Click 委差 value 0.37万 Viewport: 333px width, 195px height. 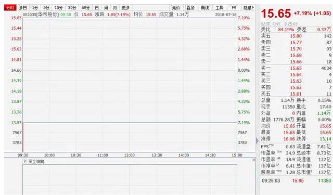(x=324, y=30)
